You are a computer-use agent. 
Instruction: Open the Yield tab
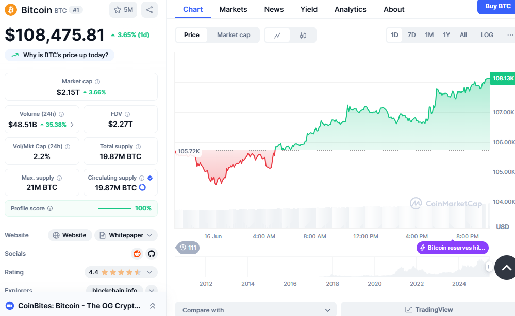tap(309, 9)
